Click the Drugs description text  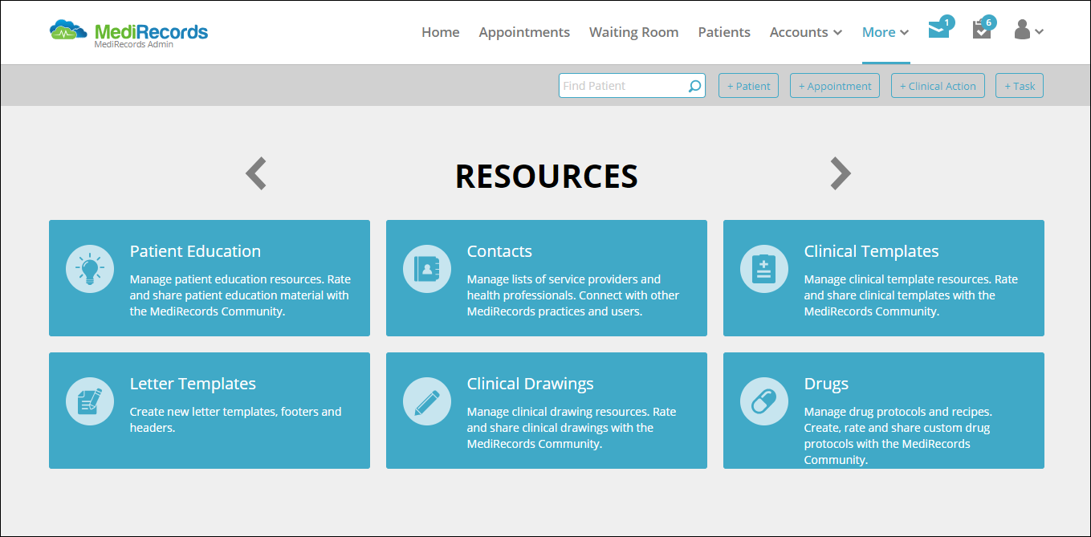[x=898, y=436]
